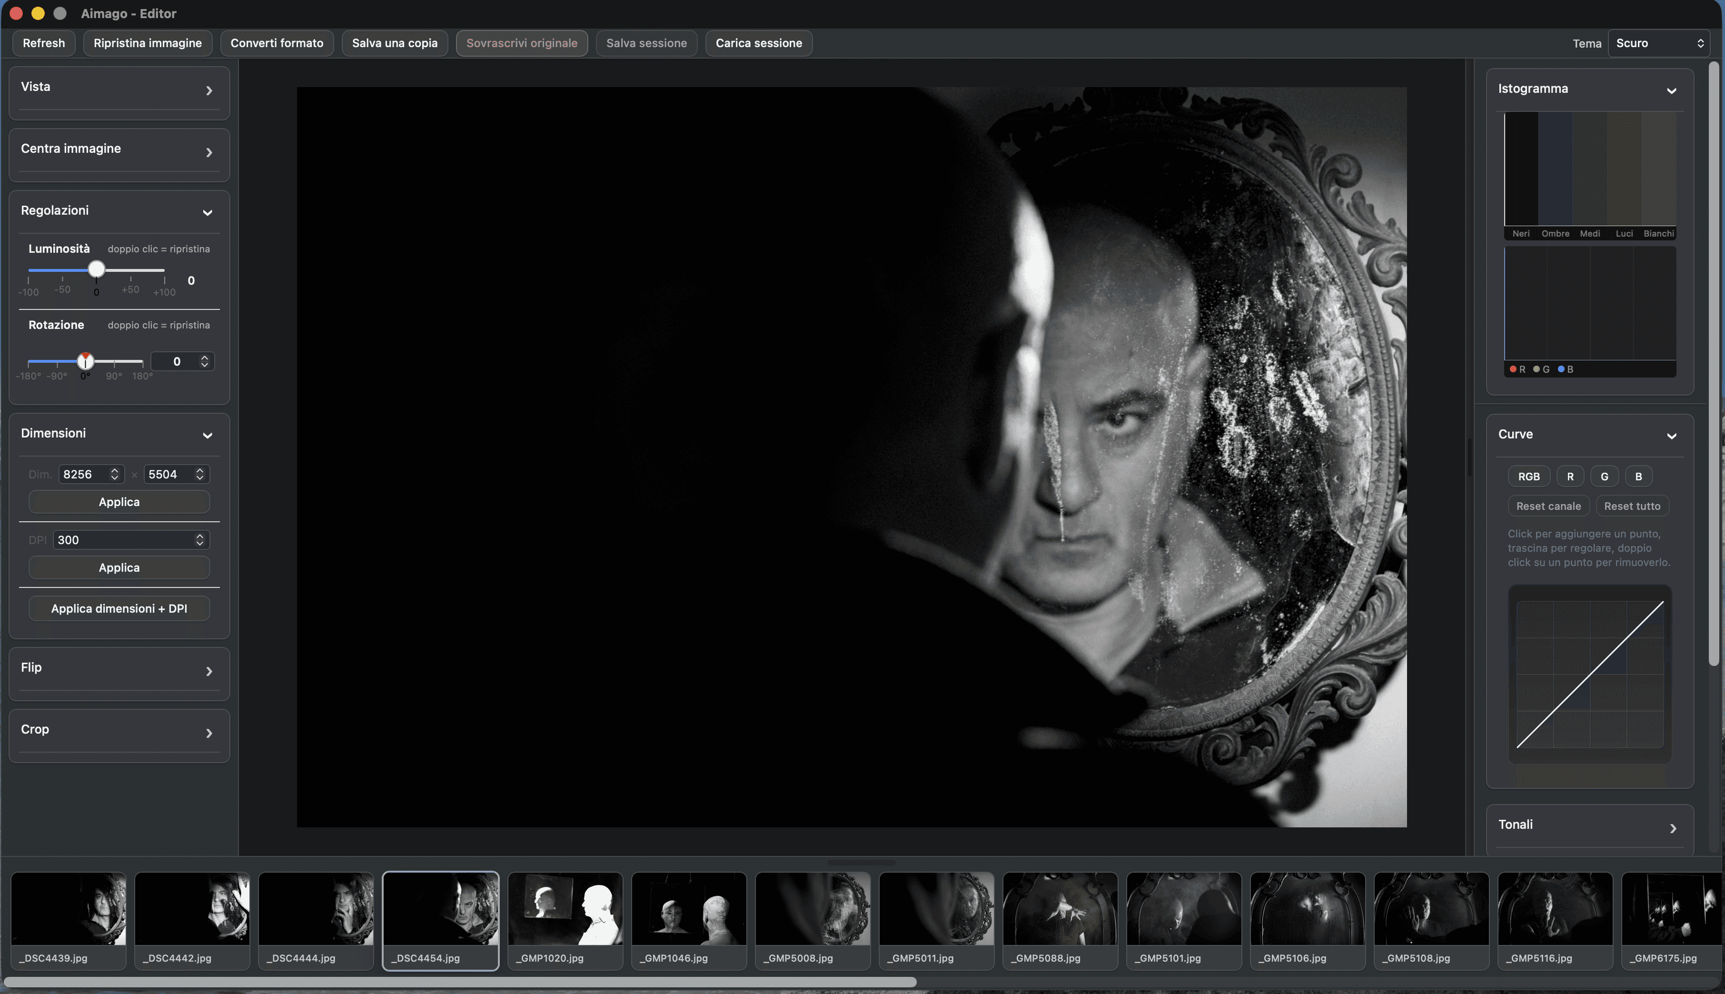This screenshot has width=1725, height=994.
Task: Collapse the Regolazioni panel
Action: tap(208, 212)
